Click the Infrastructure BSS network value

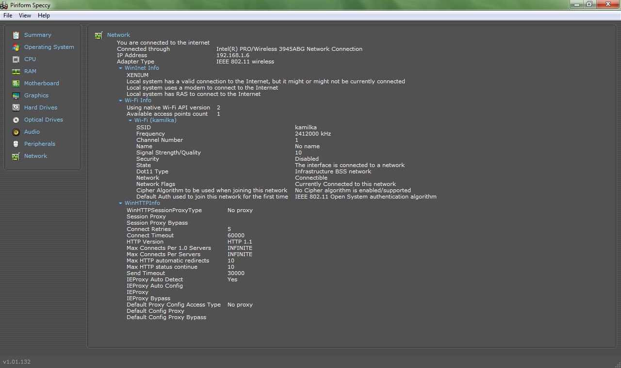[x=333, y=171]
